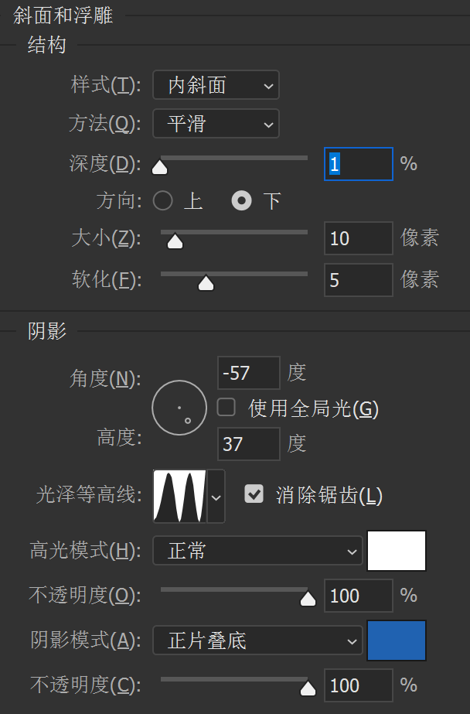Click the 深度 depth percentage field
Image resolution: width=470 pixels, height=714 pixels.
(x=358, y=164)
